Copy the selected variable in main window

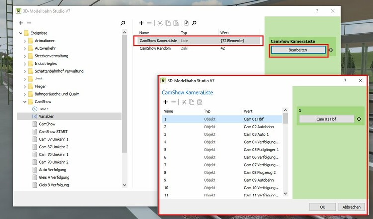coord(168,23)
